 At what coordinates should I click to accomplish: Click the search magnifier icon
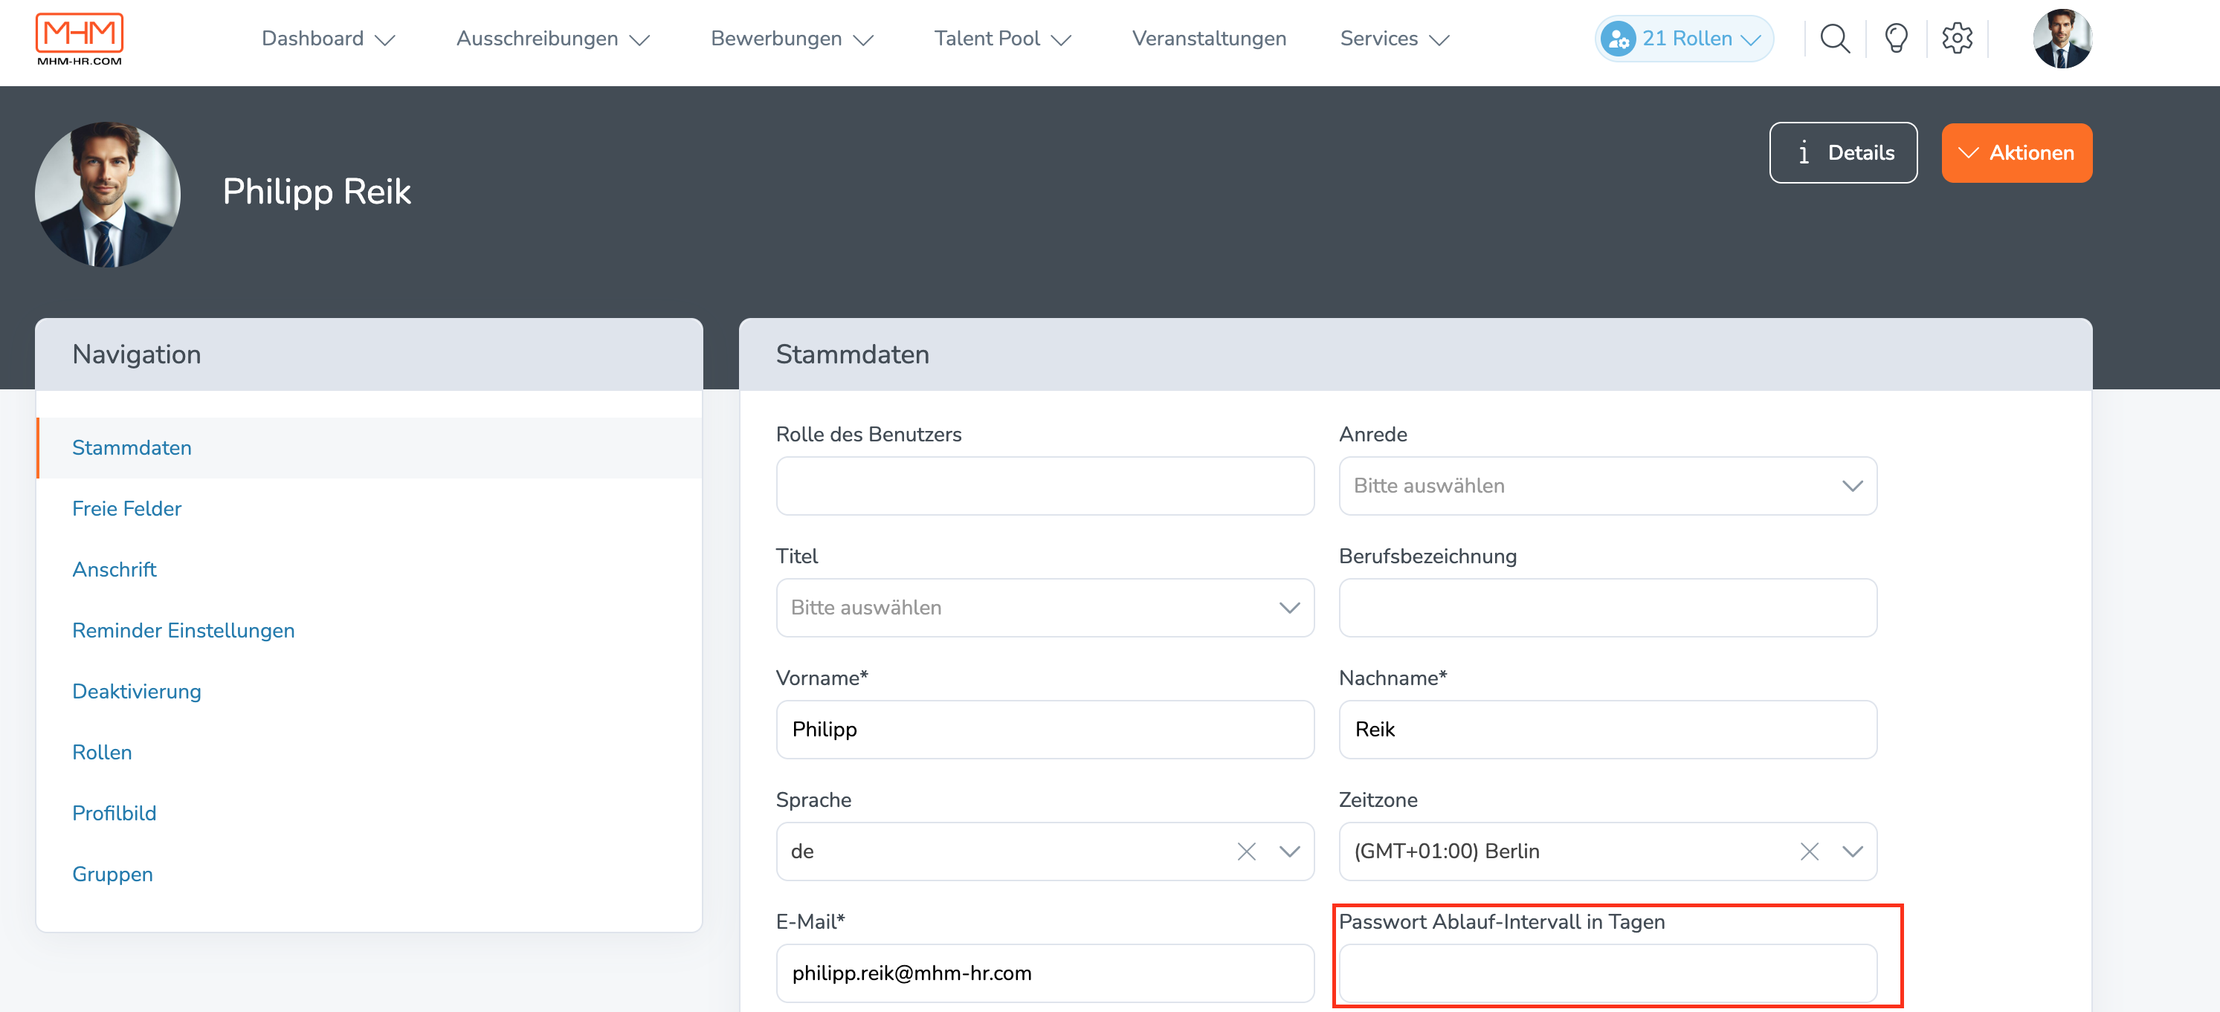coord(1835,39)
